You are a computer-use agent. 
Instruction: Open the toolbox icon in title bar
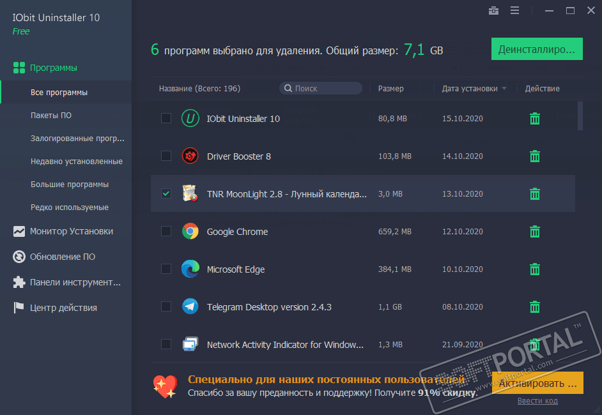[493, 11]
